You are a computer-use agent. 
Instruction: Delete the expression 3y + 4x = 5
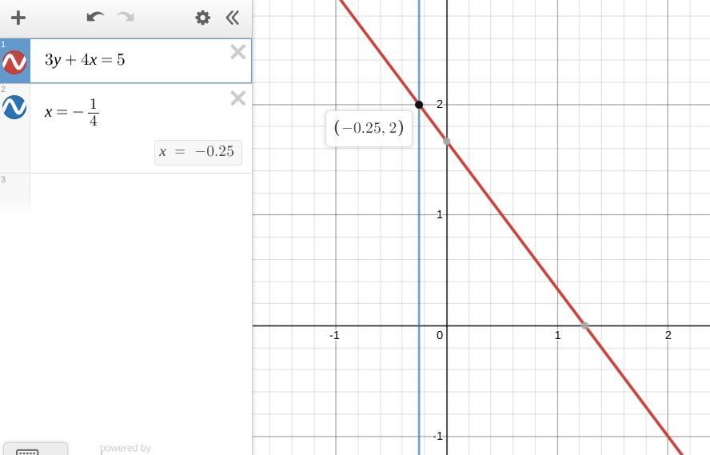tap(237, 52)
